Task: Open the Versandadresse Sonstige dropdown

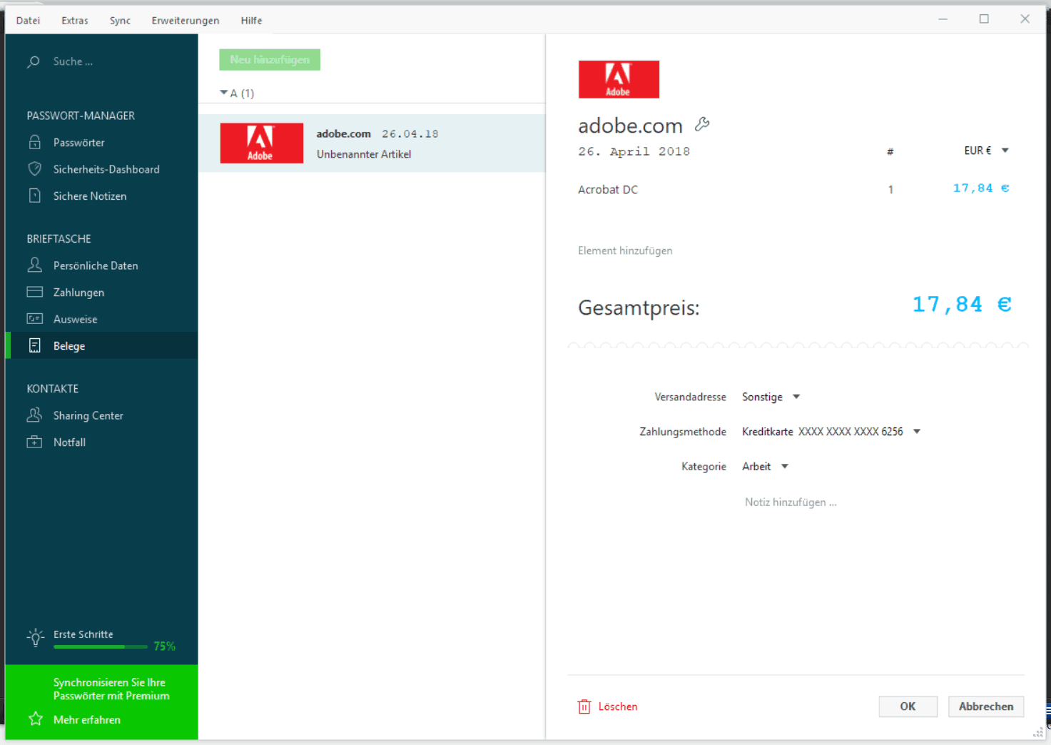Action: pyautogui.click(x=771, y=397)
